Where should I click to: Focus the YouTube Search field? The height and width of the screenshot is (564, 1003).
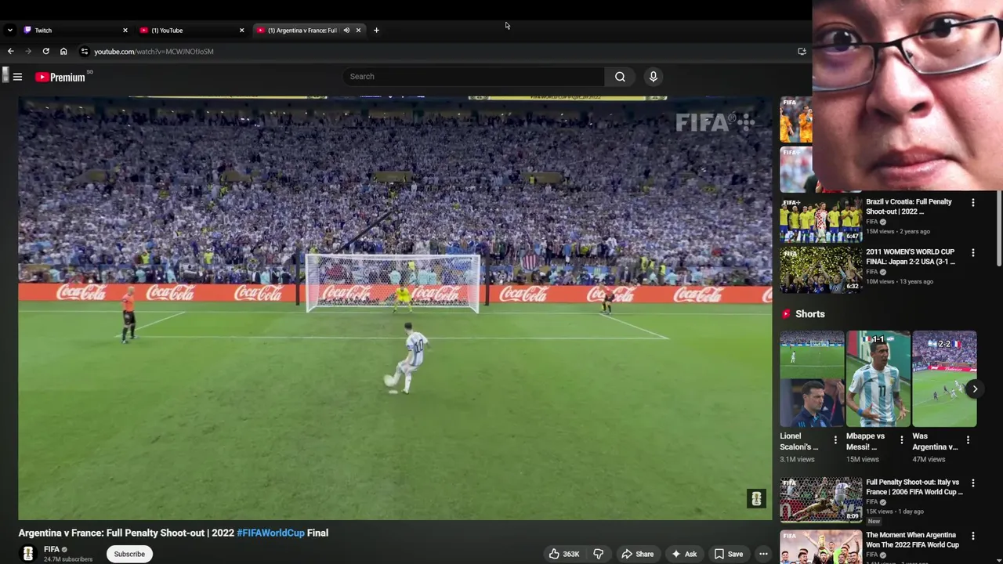pyautogui.click(x=473, y=77)
